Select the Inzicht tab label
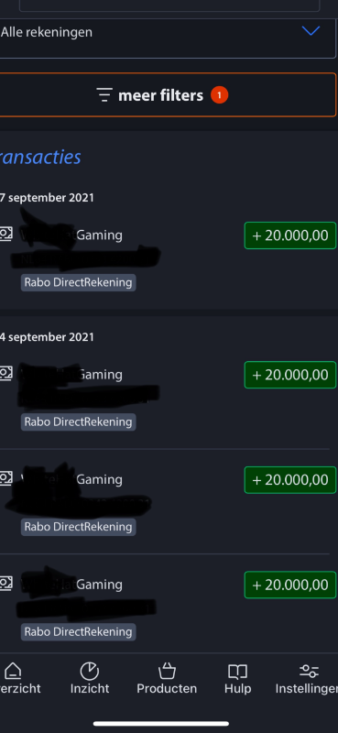338x733 pixels. 90,689
